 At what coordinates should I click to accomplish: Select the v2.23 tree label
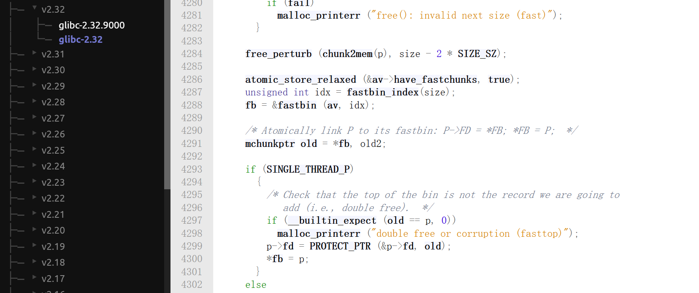(53, 183)
